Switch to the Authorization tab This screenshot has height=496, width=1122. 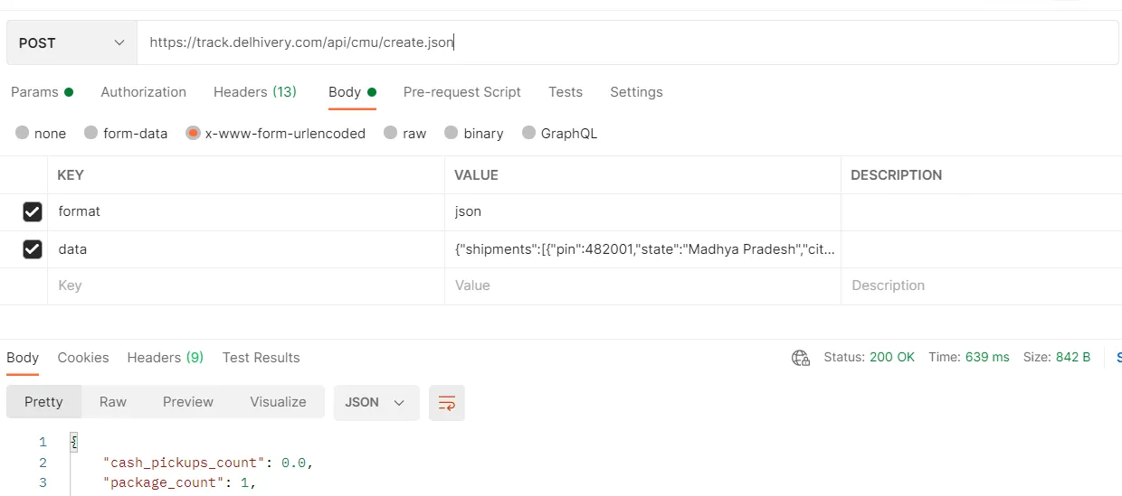coord(143,92)
